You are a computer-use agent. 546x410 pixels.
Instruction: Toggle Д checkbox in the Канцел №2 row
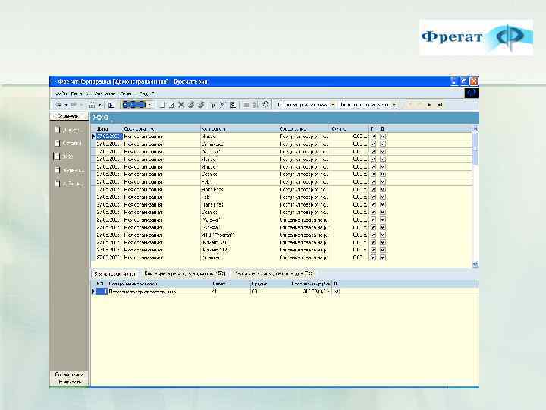pyautogui.click(x=383, y=250)
